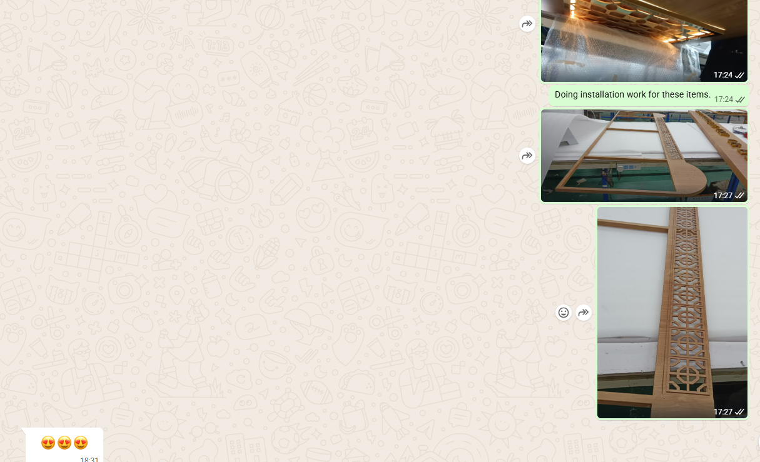Viewport: 760px width, 462px height.
Task: Open the bubble-wrapped ceiling light photo
Action: pyautogui.click(x=644, y=38)
